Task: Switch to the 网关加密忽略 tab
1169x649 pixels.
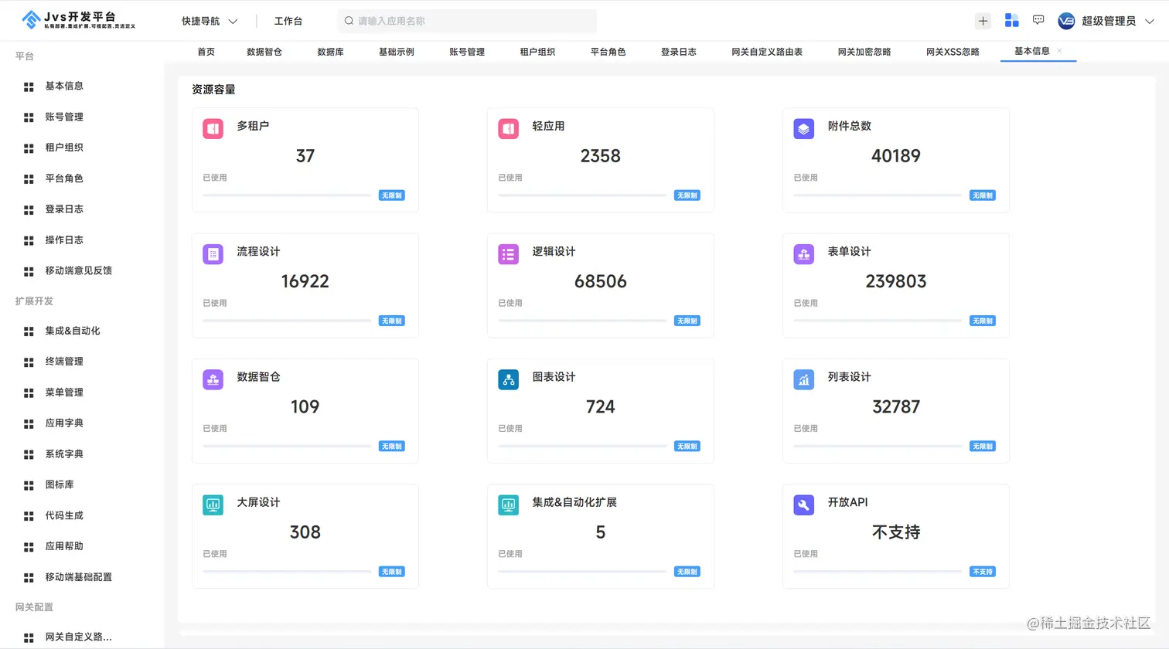Action: point(864,52)
